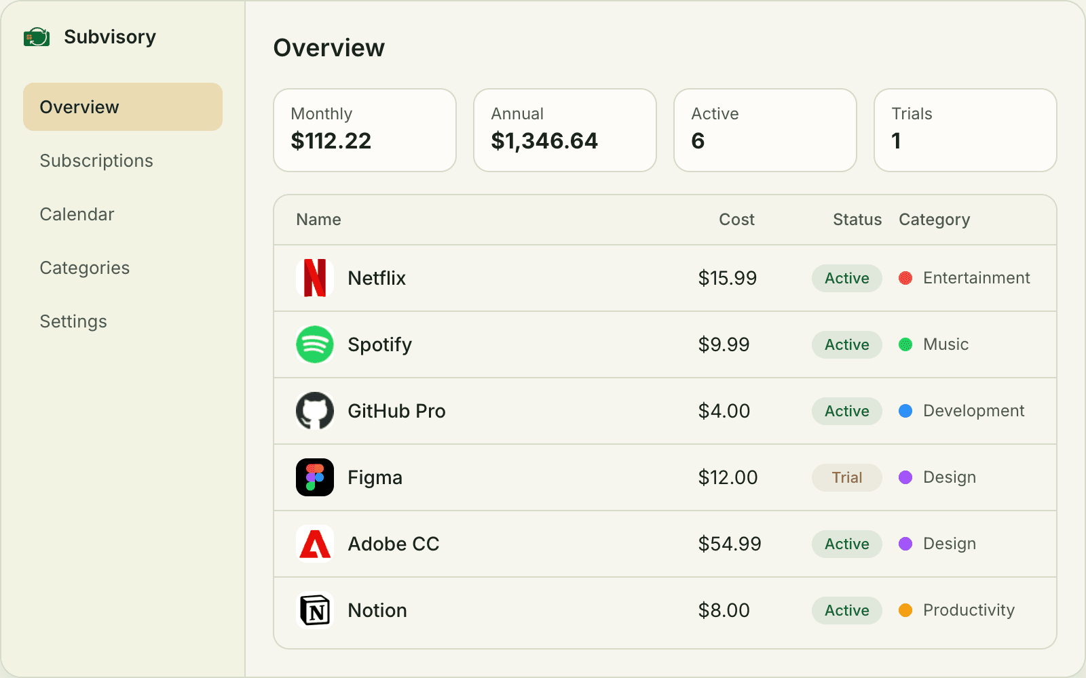Open the Calendar view
1086x678 pixels.
pyautogui.click(x=77, y=214)
